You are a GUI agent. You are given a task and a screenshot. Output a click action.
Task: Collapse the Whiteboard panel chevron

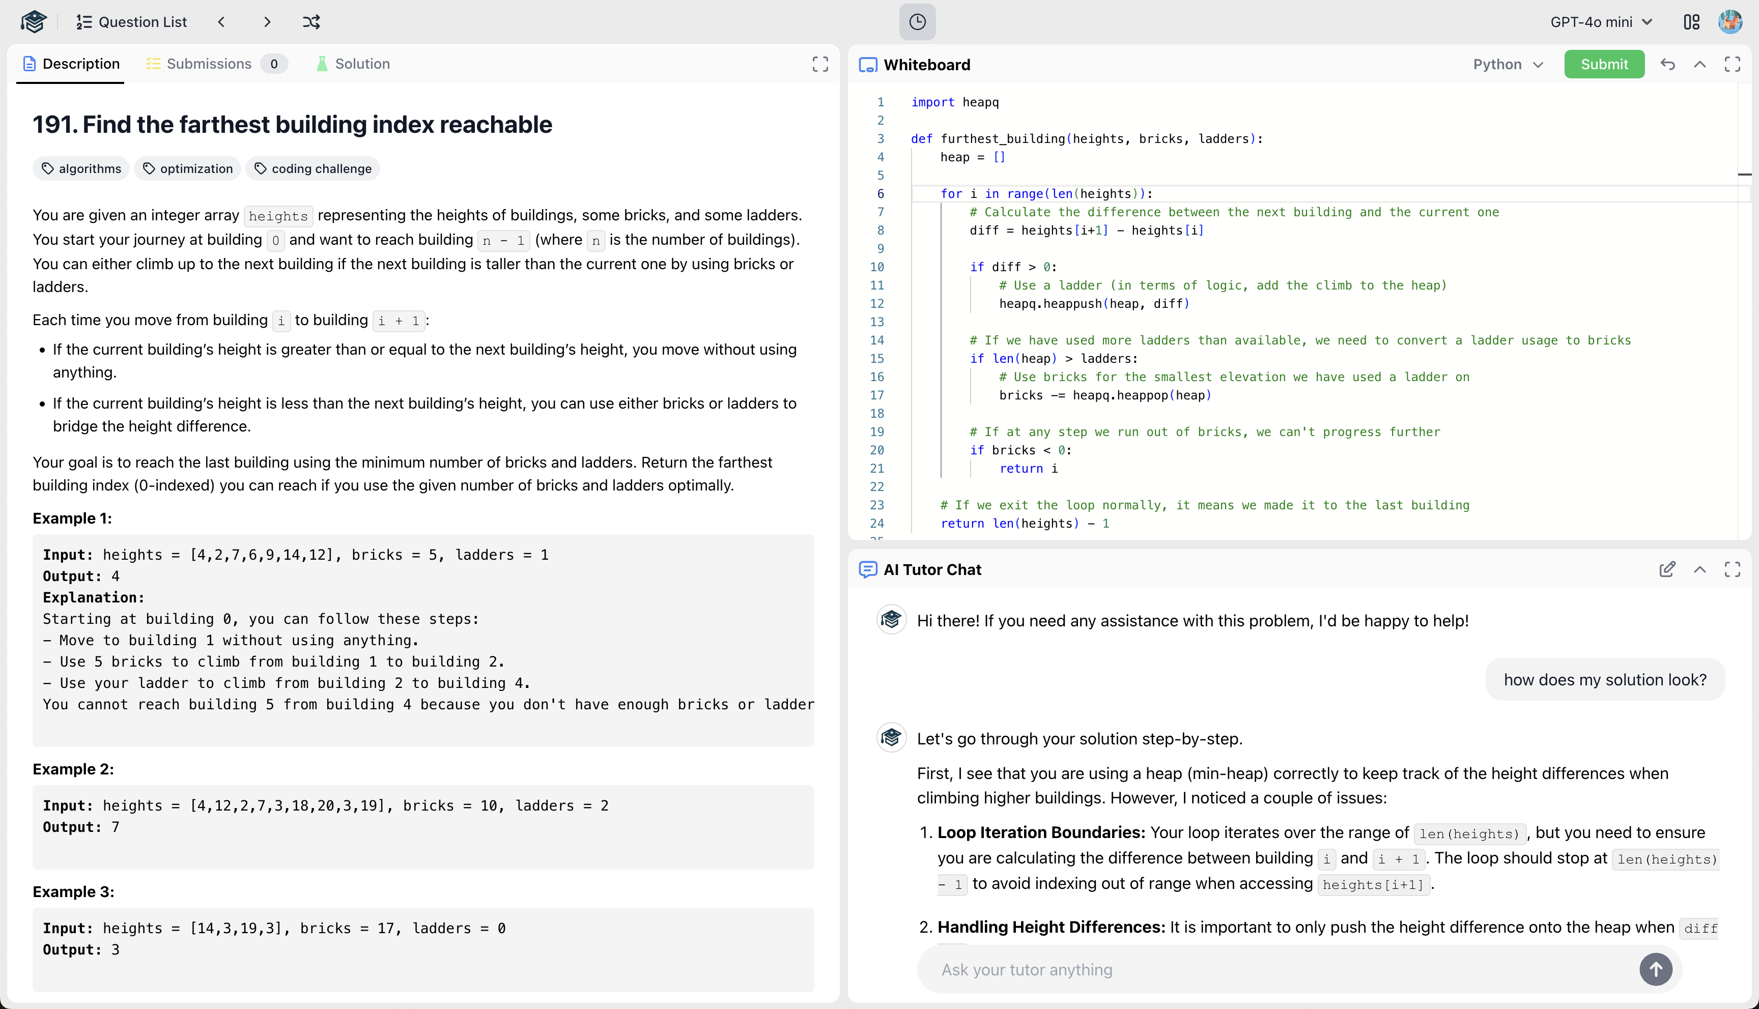tap(1699, 65)
